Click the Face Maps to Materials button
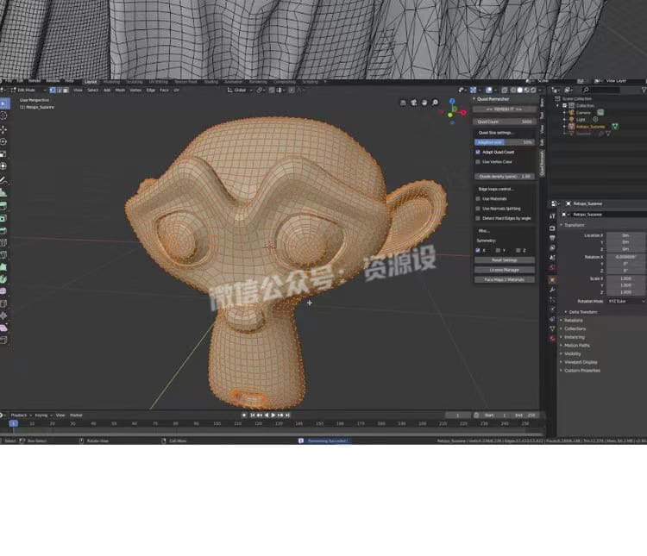Viewport: 647px width, 556px height. click(505, 279)
